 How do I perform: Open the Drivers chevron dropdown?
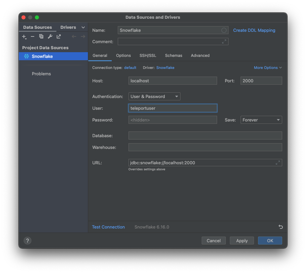tap(83, 27)
